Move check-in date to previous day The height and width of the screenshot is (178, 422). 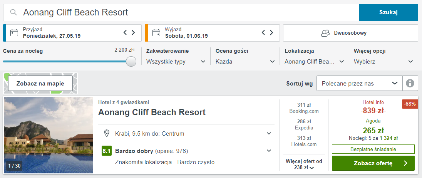125,33
